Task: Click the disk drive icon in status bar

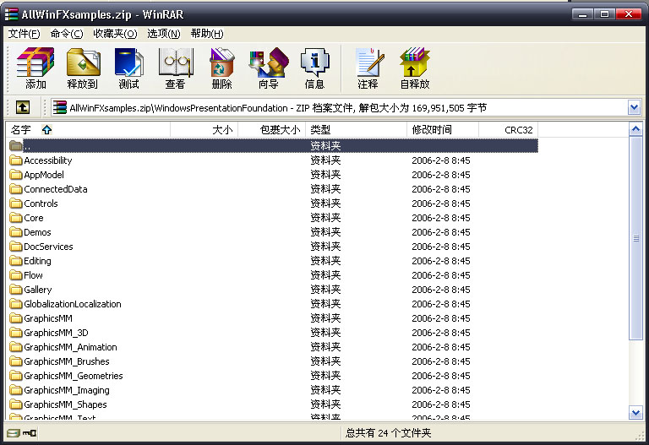Action: (14, 433)
